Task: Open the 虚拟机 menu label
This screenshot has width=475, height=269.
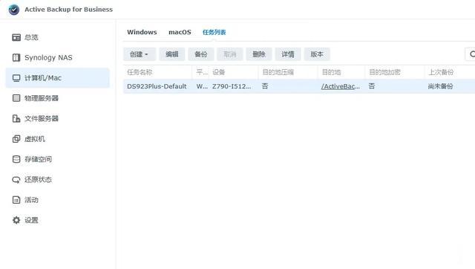Action: (35, 139)
